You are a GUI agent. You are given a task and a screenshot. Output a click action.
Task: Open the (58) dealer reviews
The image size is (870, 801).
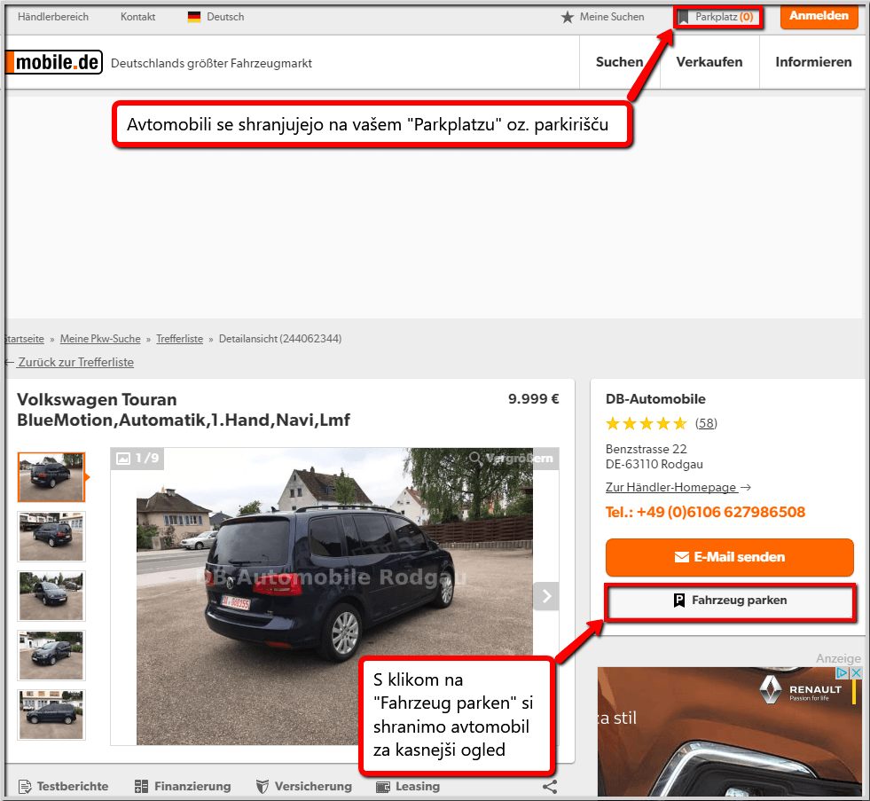[x=706, y=423]
